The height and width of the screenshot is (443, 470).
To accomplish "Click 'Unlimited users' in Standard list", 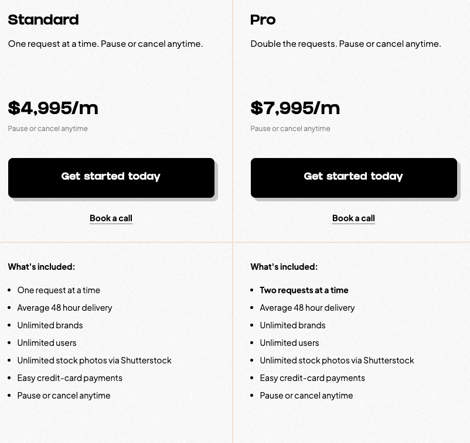I will pos(47,343).
